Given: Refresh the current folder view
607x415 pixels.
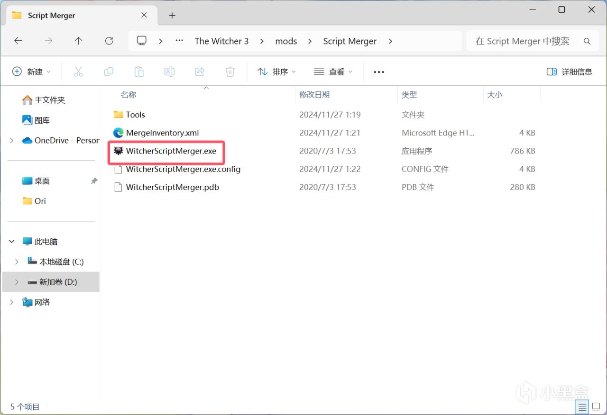Looking at the screenshot, I should (x=109, y=41).
